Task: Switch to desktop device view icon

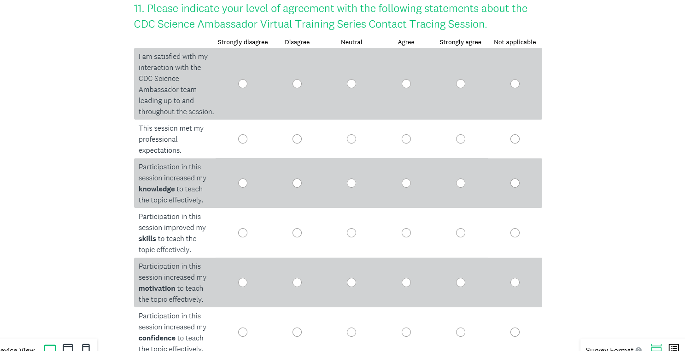Action: pos(50,348)
